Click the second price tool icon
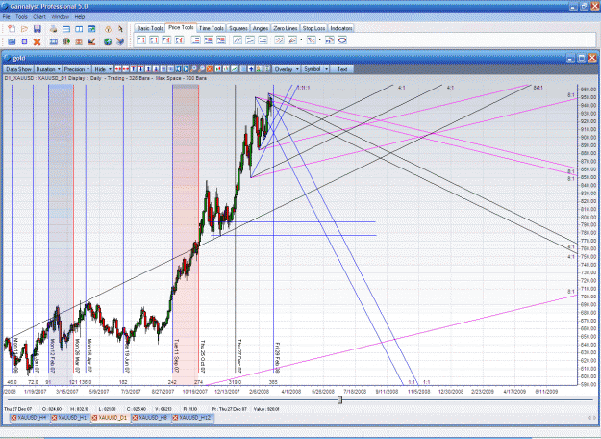 pyautogui.click(x=154, y=39)
